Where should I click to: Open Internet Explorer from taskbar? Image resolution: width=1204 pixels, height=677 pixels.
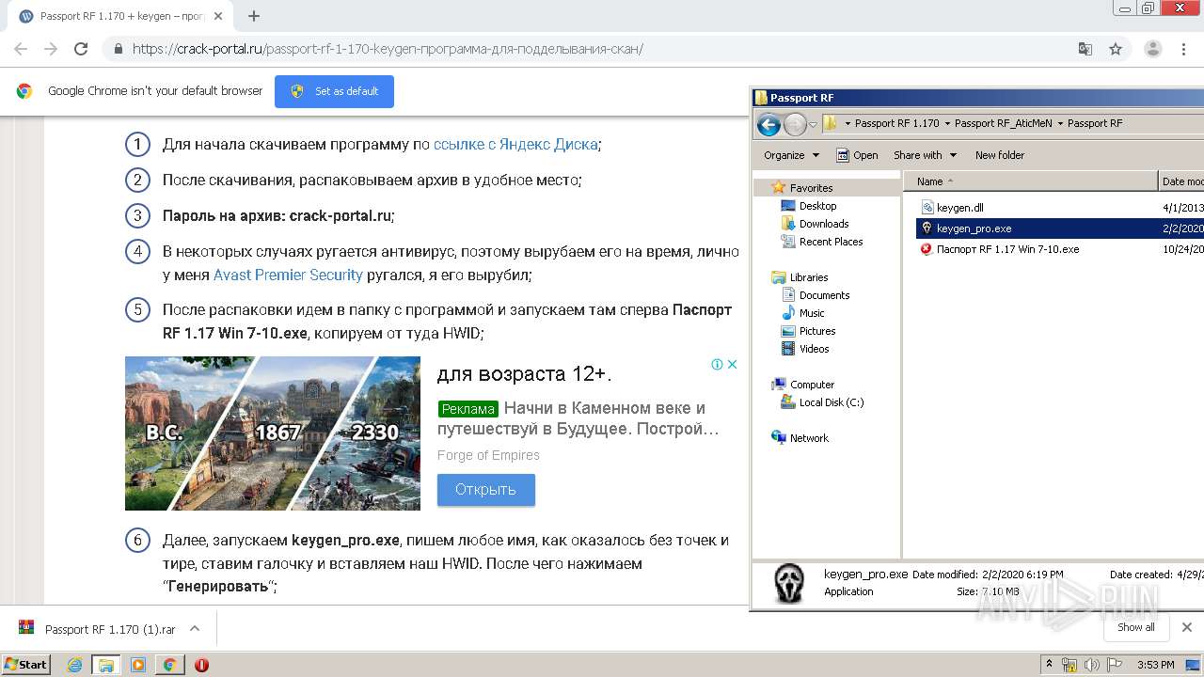[x=75, y=665]
